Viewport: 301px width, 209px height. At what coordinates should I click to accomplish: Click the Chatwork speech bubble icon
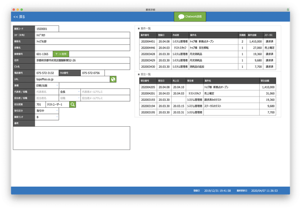click(x=181, y=16)
